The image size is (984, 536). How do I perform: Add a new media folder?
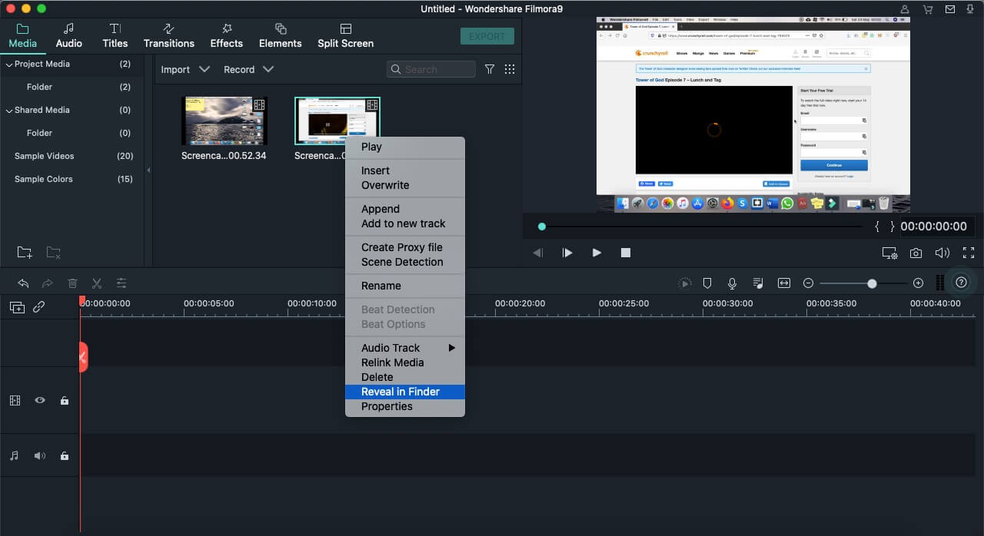pyautogui.click(x=25, y=252)
